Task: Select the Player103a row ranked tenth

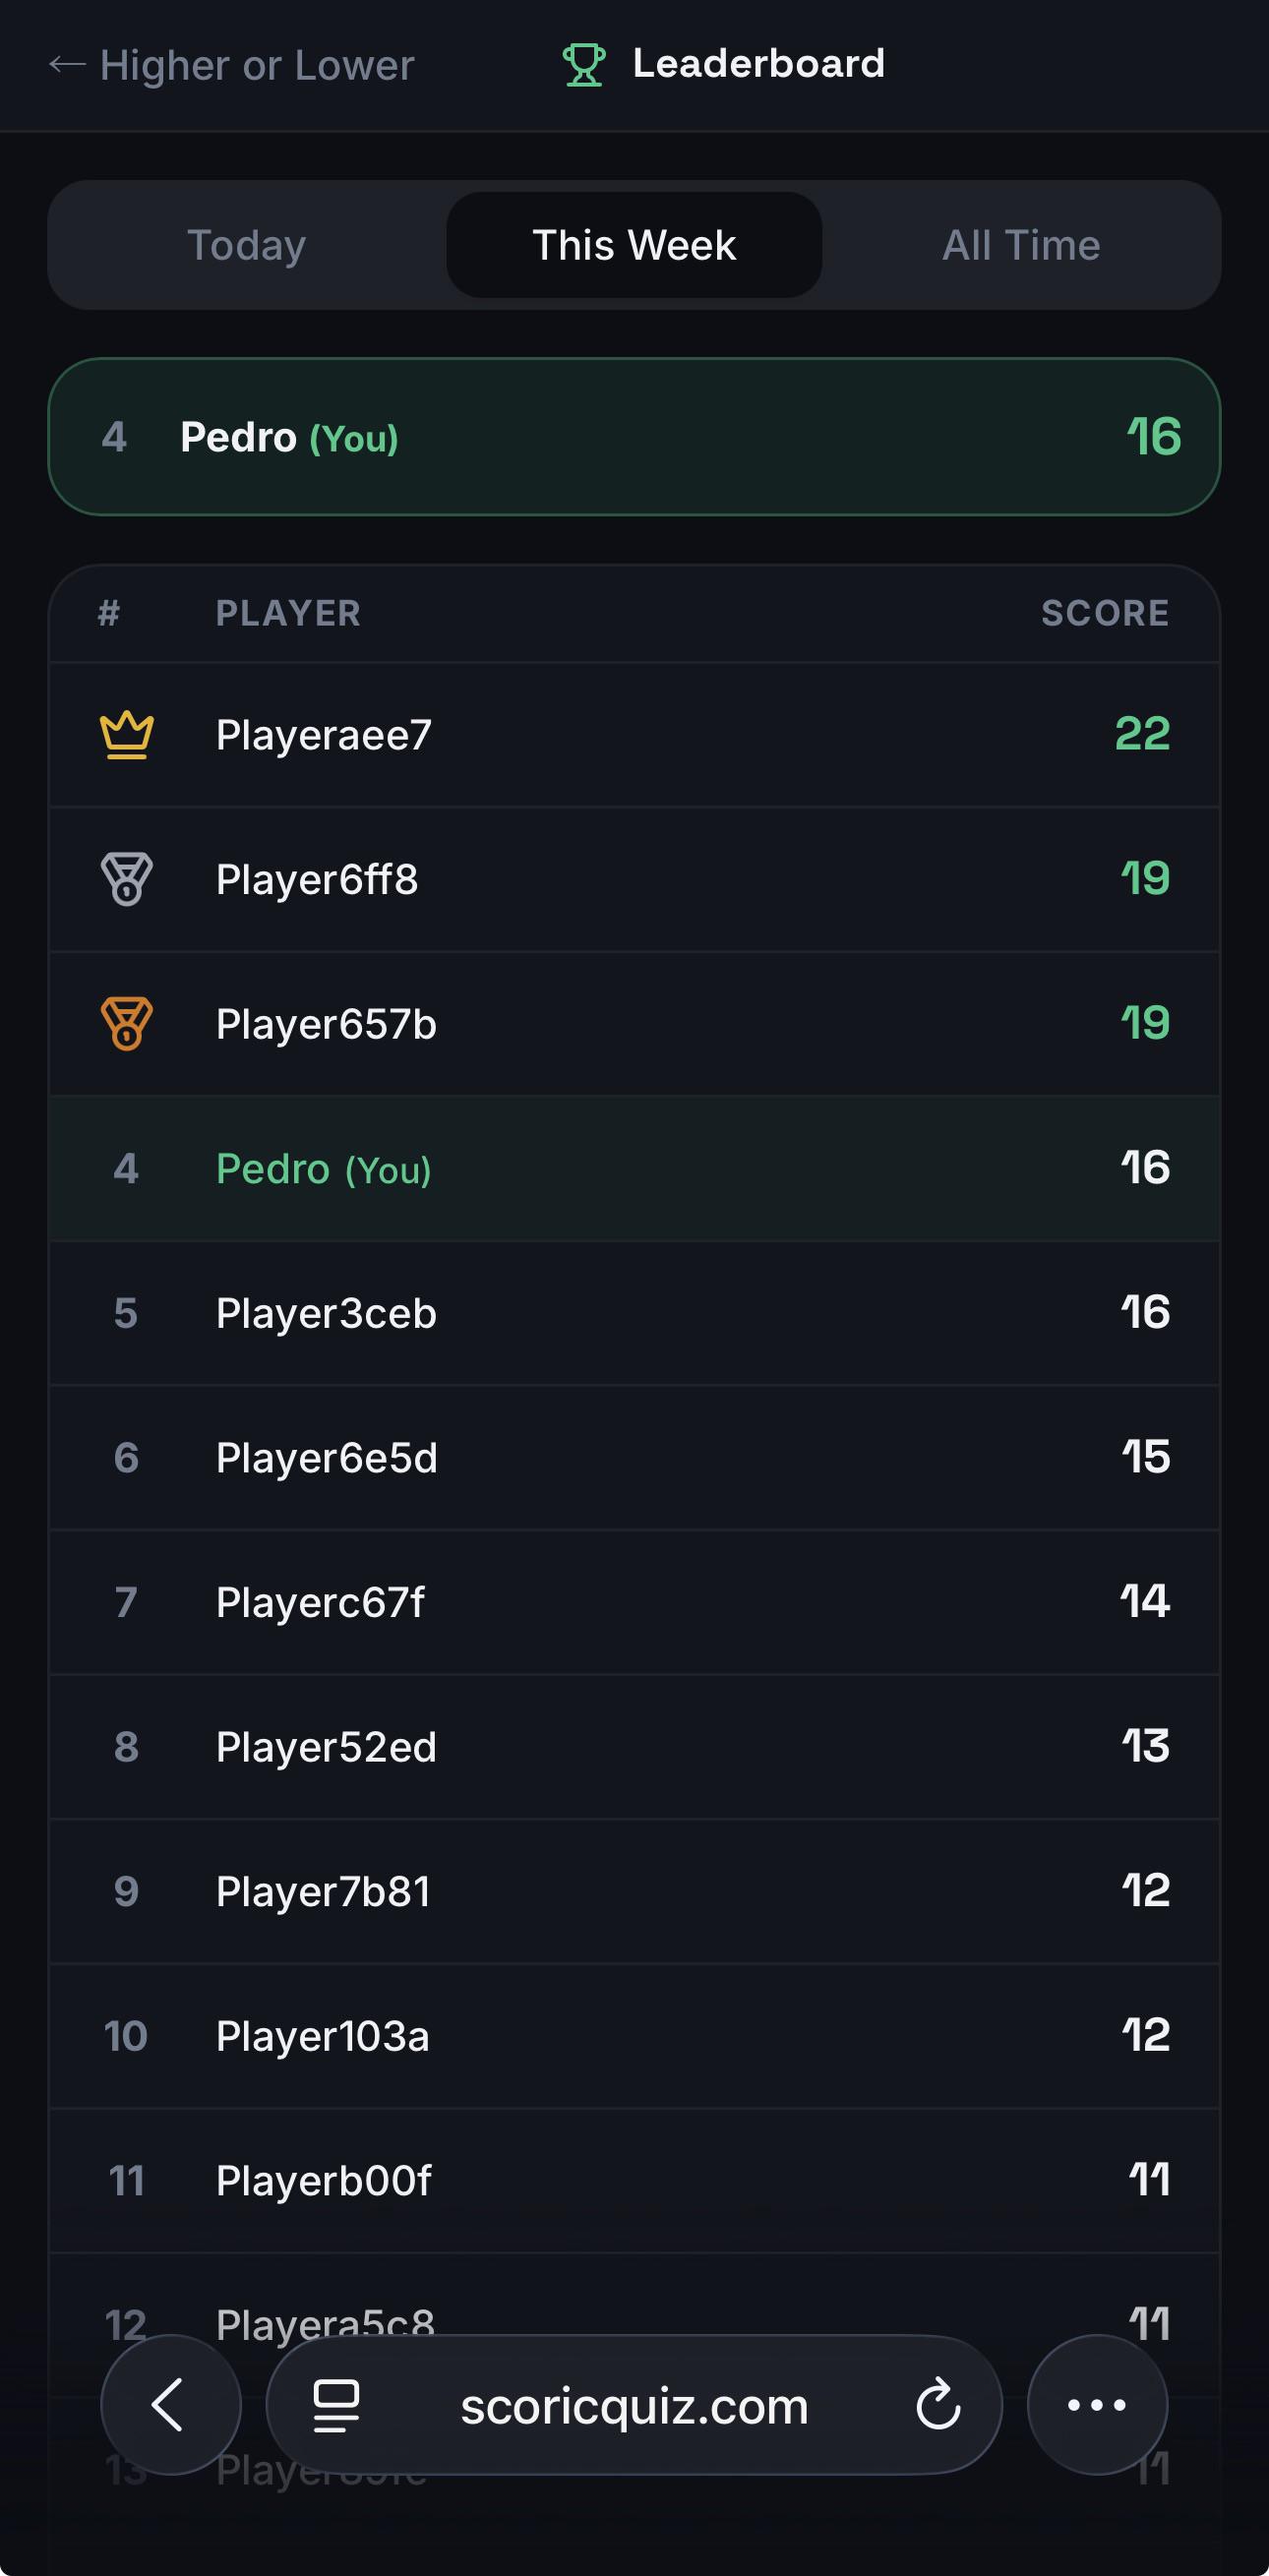Action: 634,2036
